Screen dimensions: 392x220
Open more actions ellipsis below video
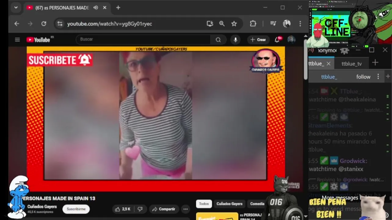point(185,209)
